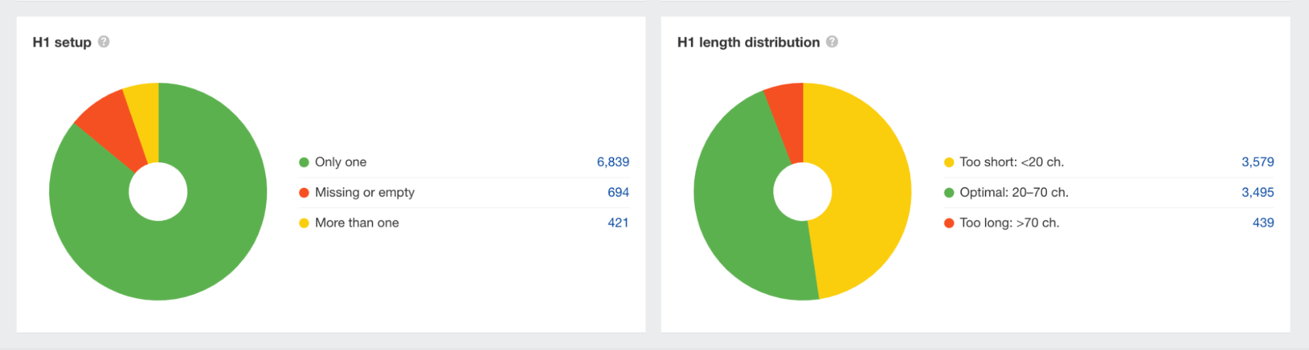Open the 694 Missing or empty count
Image resolution: width=1309 pixels, height=350 pixels.
pyautogui.click(x=618, y=192)
